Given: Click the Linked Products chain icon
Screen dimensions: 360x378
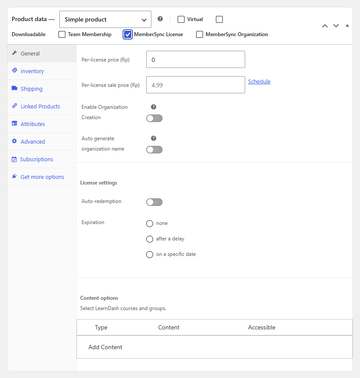Looking at the screenshot, I should point(15,106).
